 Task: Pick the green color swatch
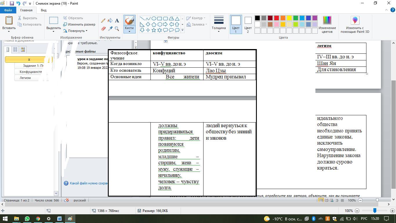[x=296, y=18]
